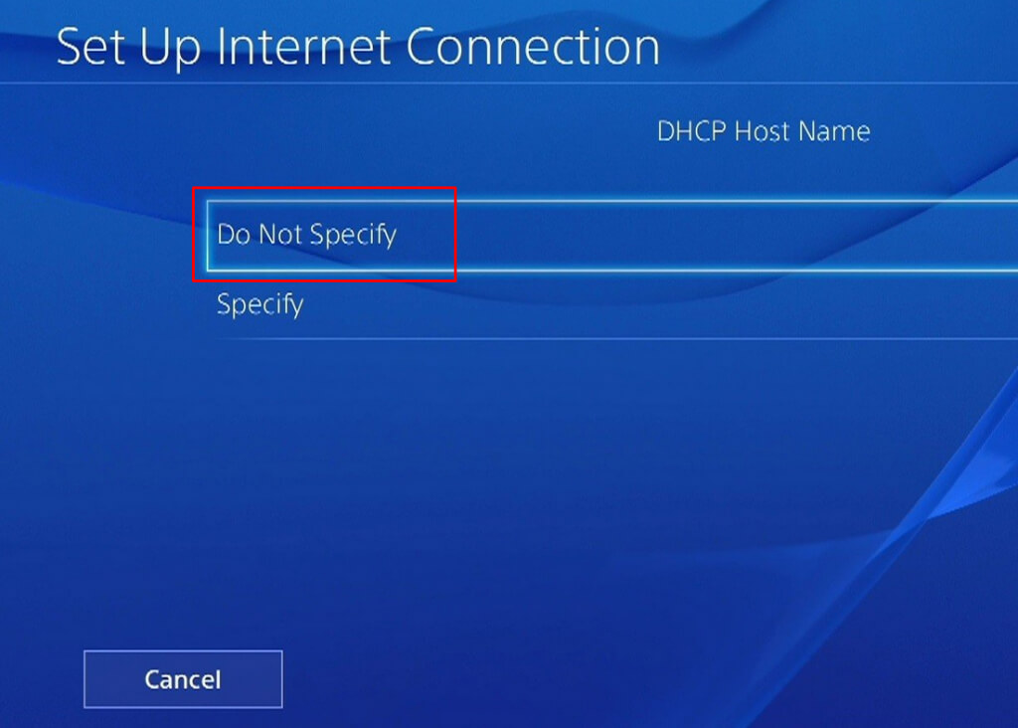Click the highlighted Do Not Specify row
1018x728 pixels.
coord(612,235)
